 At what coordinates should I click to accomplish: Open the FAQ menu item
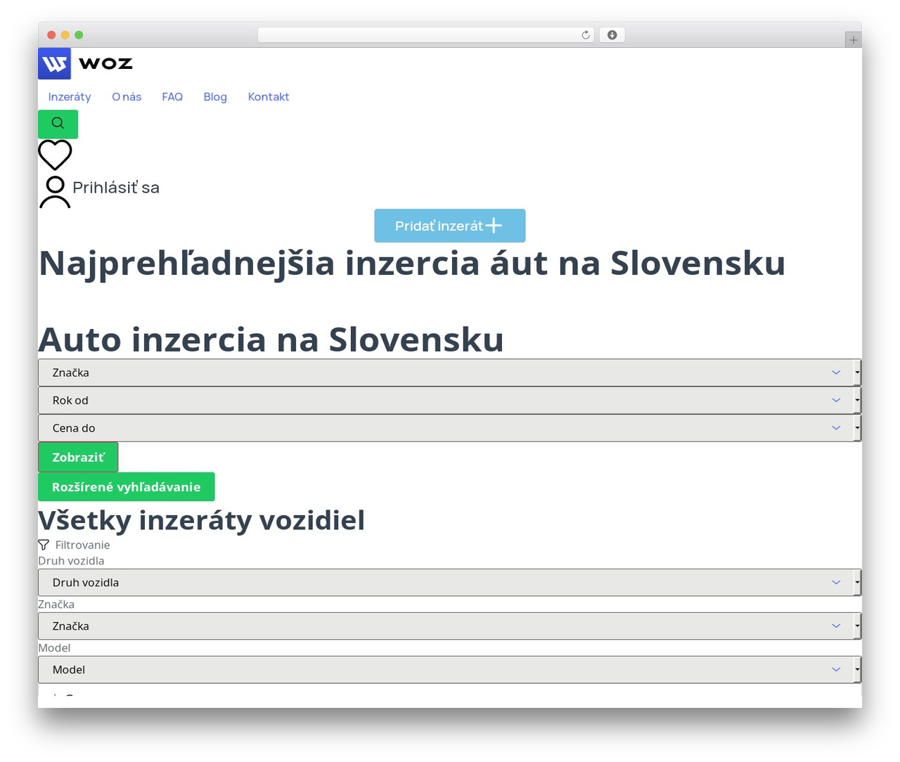click(x=172, y=97)
